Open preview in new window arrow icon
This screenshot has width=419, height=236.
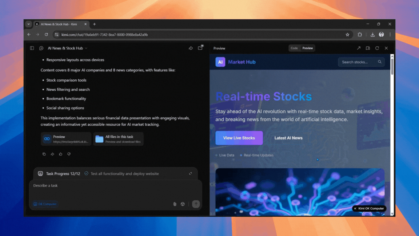pos(359,48)
